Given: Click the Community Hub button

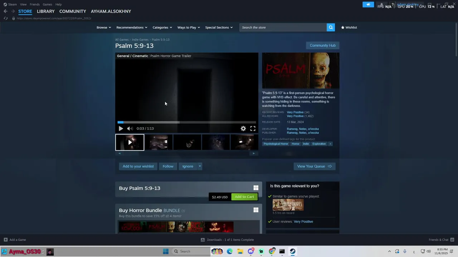Looking at the screenshot, I should pyautogui.click(x=323, y=45).
